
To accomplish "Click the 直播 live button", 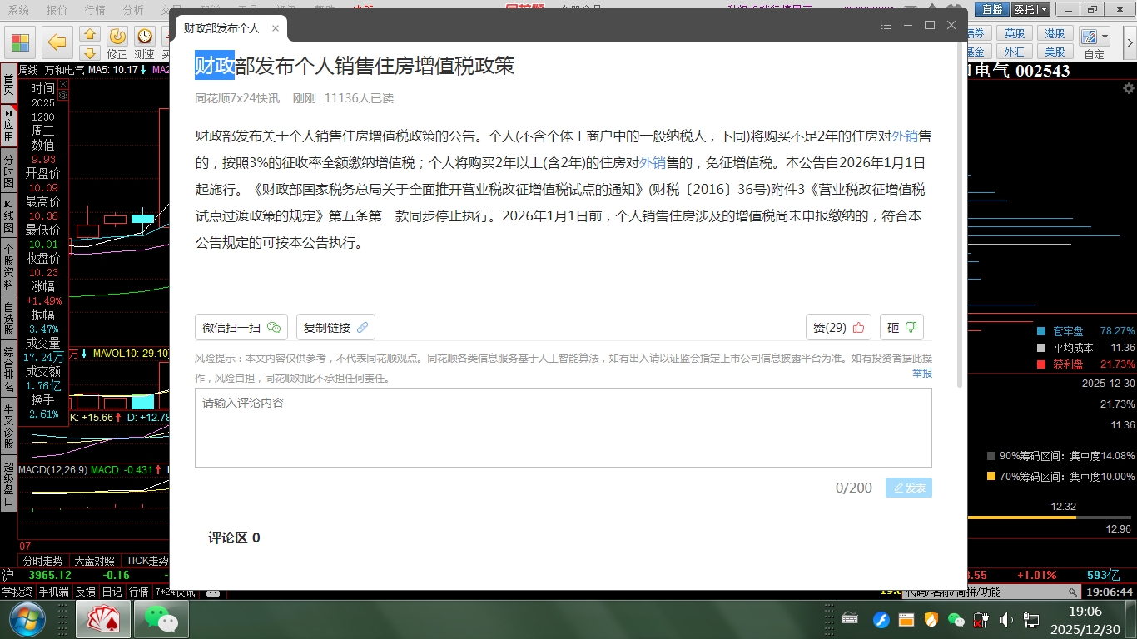I will [991, 9].
